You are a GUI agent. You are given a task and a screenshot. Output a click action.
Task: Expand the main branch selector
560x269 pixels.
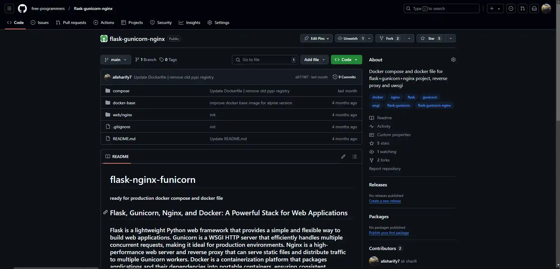click(x=116, y=60)
